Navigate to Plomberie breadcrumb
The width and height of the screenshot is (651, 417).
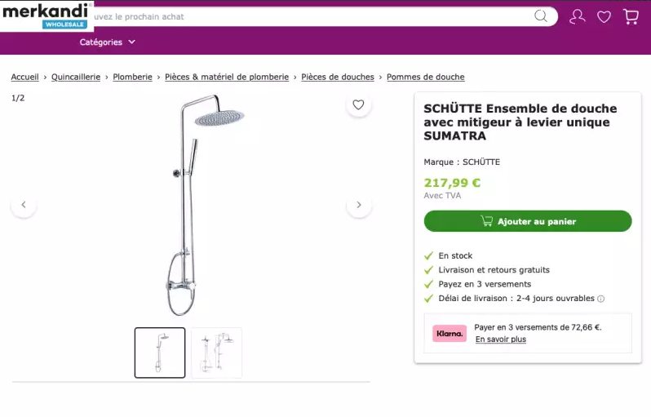pyautogui.click(x=132, y=77)
